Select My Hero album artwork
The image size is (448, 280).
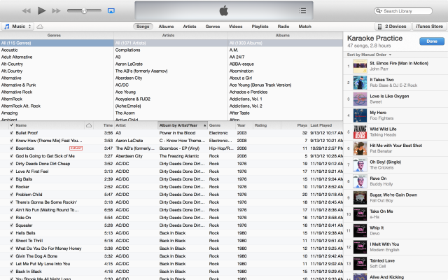[x=360, y=115]
